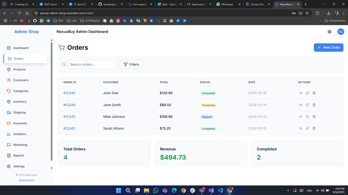Open Payments in the sidebar
Screen dimensions: 348x195
coord(25,123)
